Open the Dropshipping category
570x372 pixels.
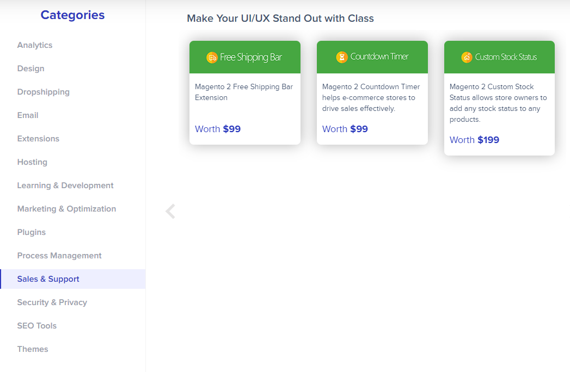coord(43,92)
